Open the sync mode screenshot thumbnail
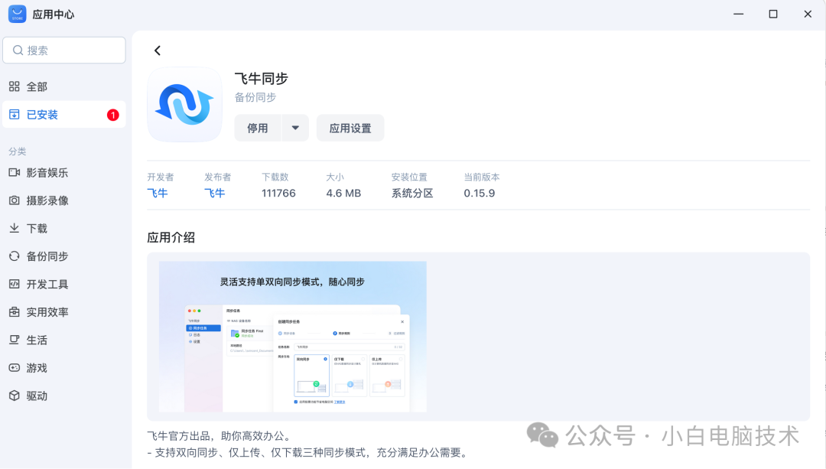This screenshot has width=826, height=469. [x=293, y=337]
